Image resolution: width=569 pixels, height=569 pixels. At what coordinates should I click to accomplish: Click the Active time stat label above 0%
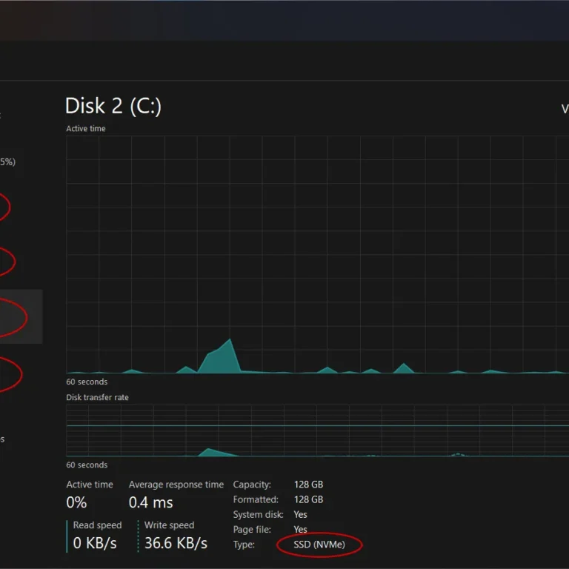(x=90, y=485)
